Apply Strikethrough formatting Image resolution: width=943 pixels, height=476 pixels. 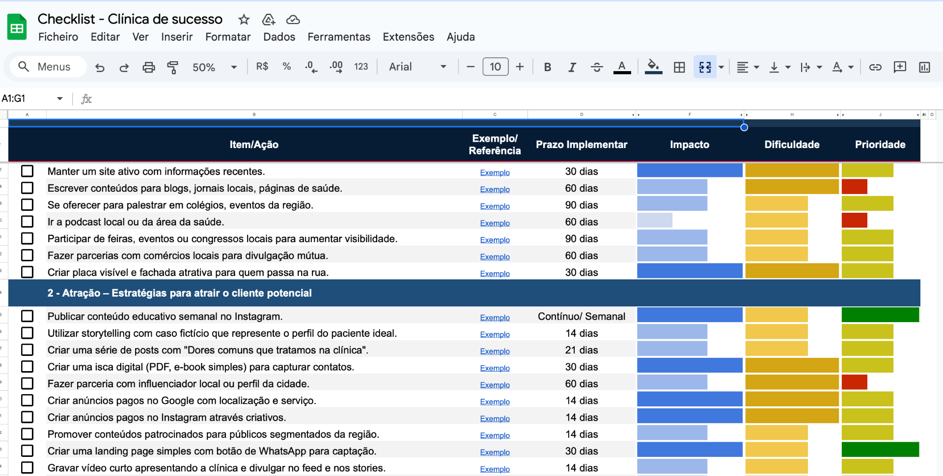[597, 67]
